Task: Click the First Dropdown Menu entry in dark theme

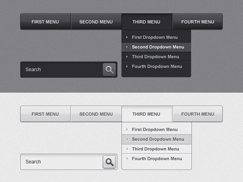Action: pyautogui.click(x=155, y=37)
